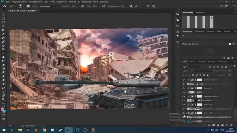
Task: Toggle lock position
Action: [x=200, y=75]
